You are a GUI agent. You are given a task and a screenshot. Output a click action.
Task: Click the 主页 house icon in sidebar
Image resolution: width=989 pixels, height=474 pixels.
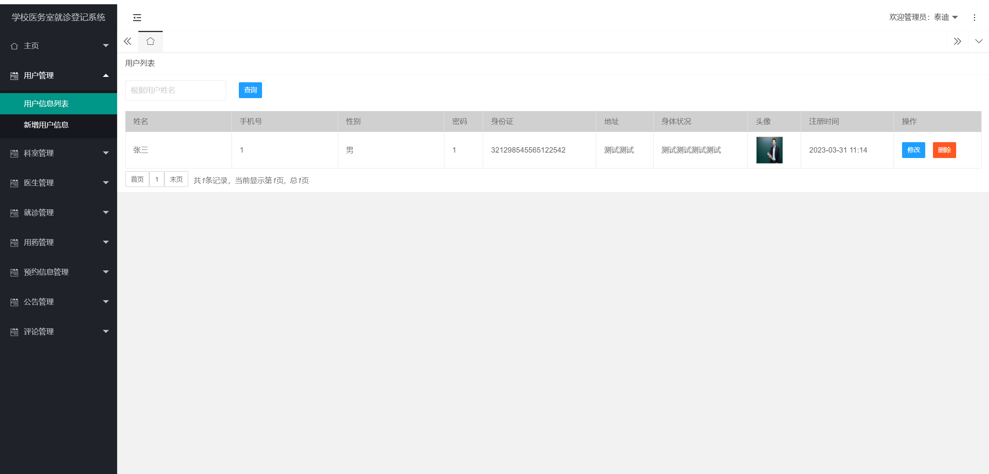tap(14, 46)
